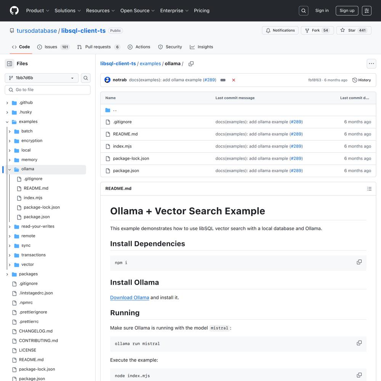View failed status check red X

(234, 80)
